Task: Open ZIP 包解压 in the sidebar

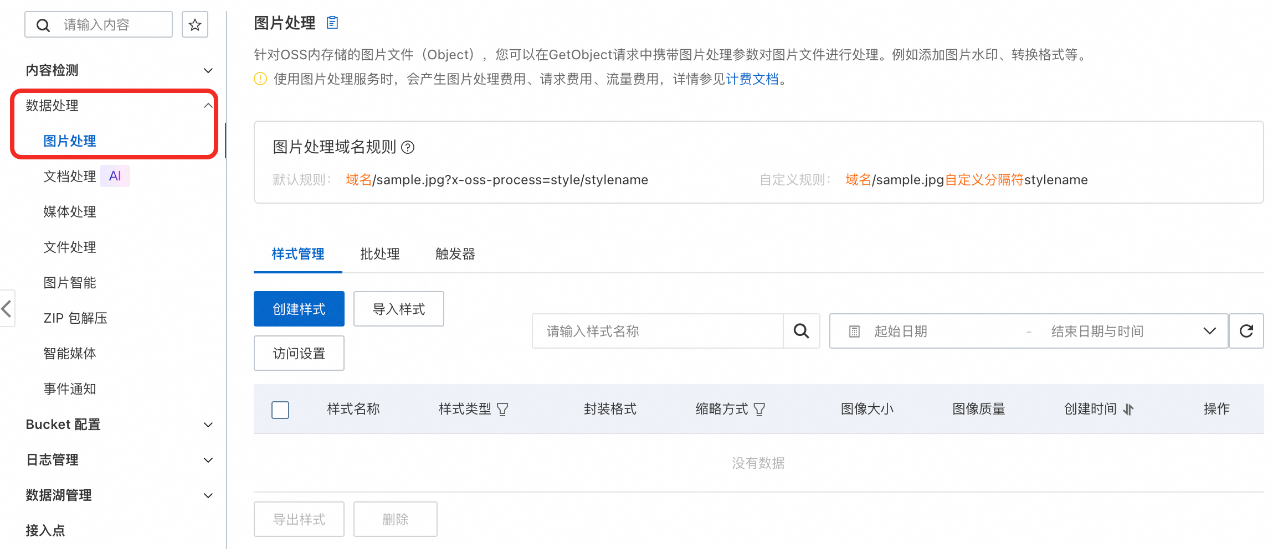Action: tap(75, 318)
